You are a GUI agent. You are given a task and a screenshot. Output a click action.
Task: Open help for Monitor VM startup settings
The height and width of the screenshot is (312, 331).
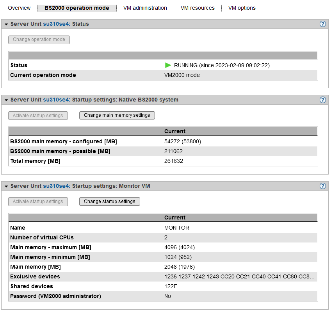coord(322,186)
